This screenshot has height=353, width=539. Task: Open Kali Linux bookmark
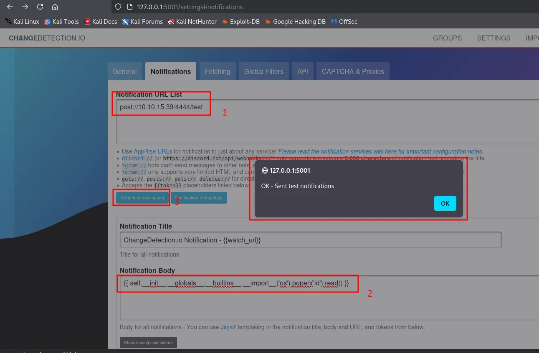[22, 22]
